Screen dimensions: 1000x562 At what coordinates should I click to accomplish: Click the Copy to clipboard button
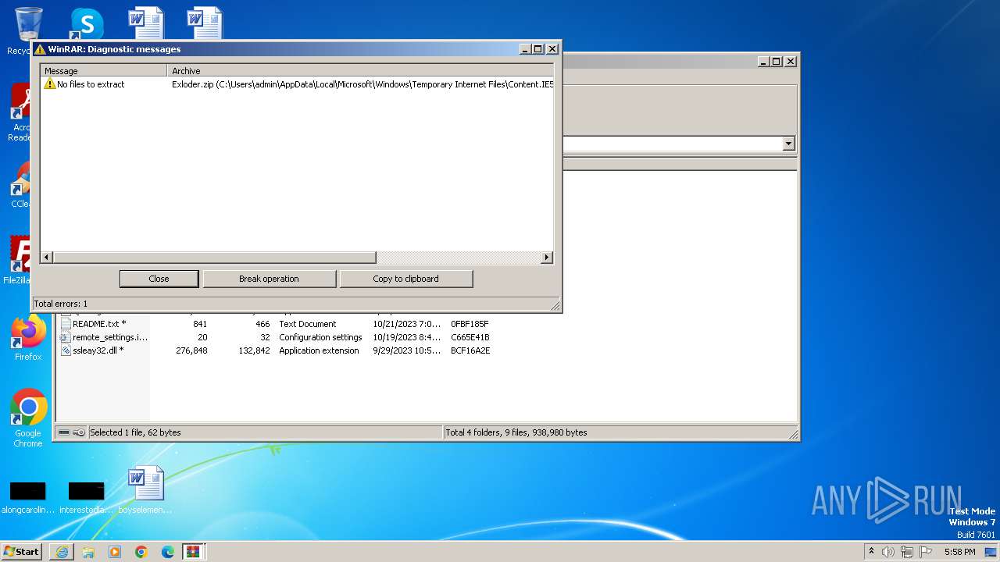[x=405, y=279]
